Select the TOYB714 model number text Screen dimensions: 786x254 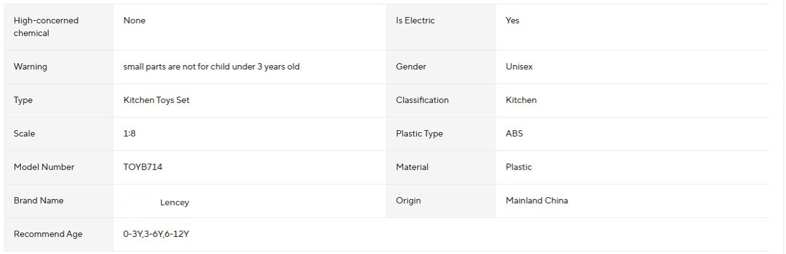tap(138, 167)
